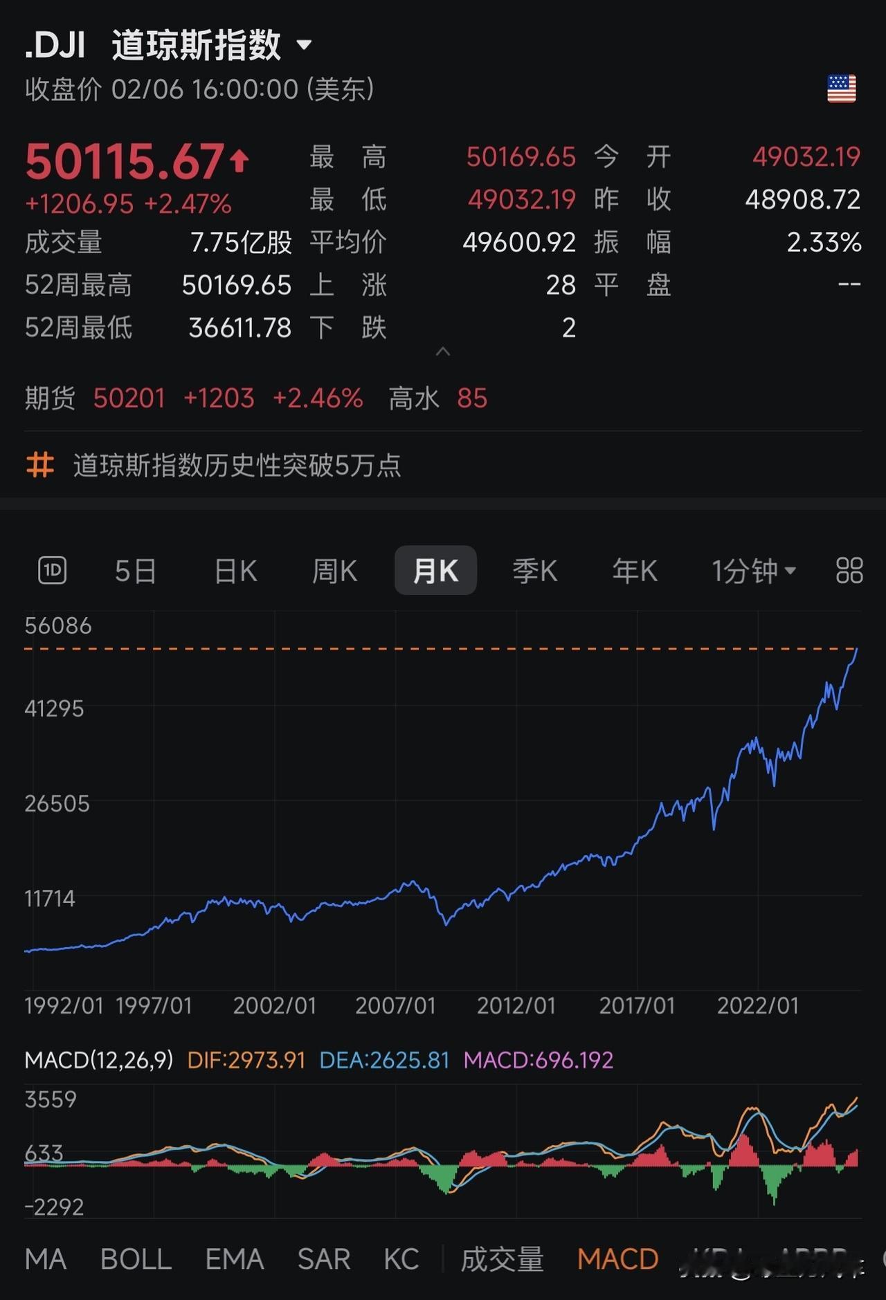Open the US flag market icon
Image resolution: width=886 pixels, height=1300 pixels.
point(841,89)
